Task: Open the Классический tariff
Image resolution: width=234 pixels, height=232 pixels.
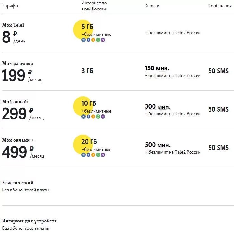Action: (18, 183)
